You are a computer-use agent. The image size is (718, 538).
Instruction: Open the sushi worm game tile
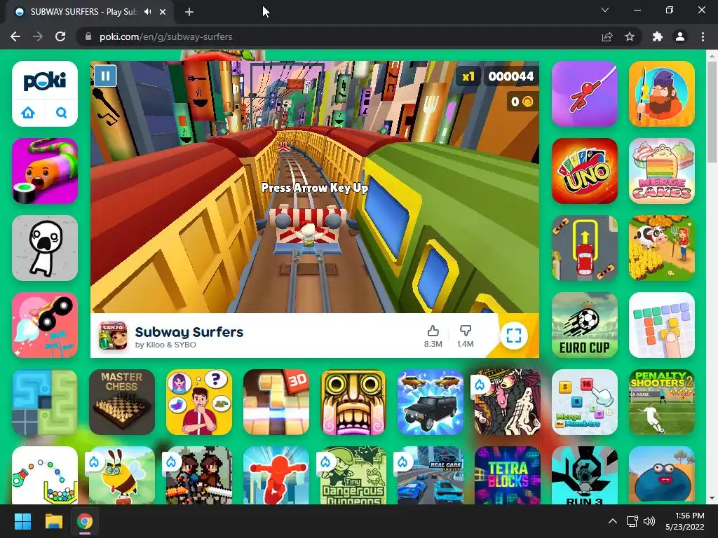(x=45, y=171)
